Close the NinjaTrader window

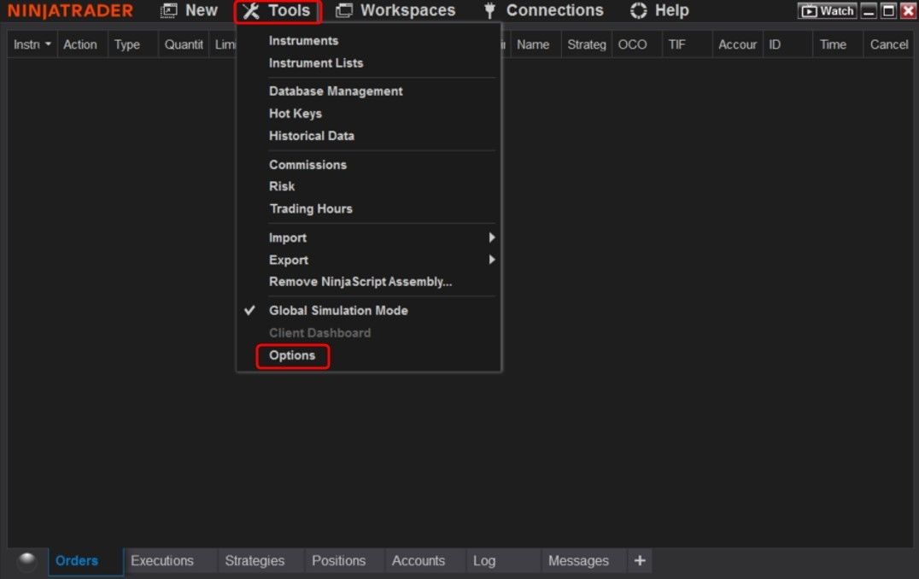pyautogui.click(x=908, y=10)
